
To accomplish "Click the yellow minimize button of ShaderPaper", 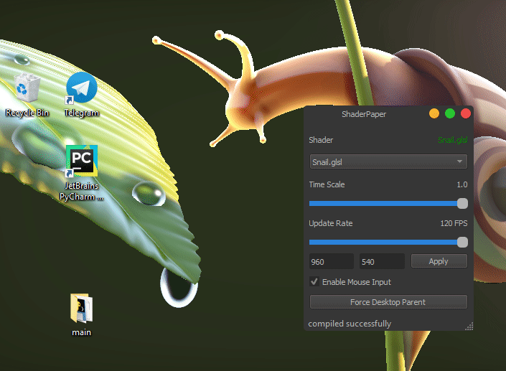I will coord(434,113).
